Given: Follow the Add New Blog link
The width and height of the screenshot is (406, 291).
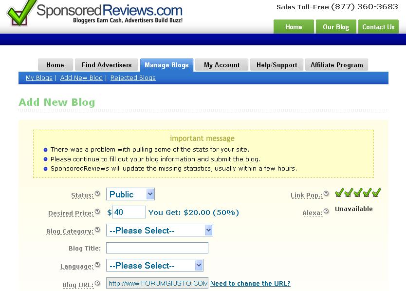Looking at the screenshot, I should [x=81, y=78].
